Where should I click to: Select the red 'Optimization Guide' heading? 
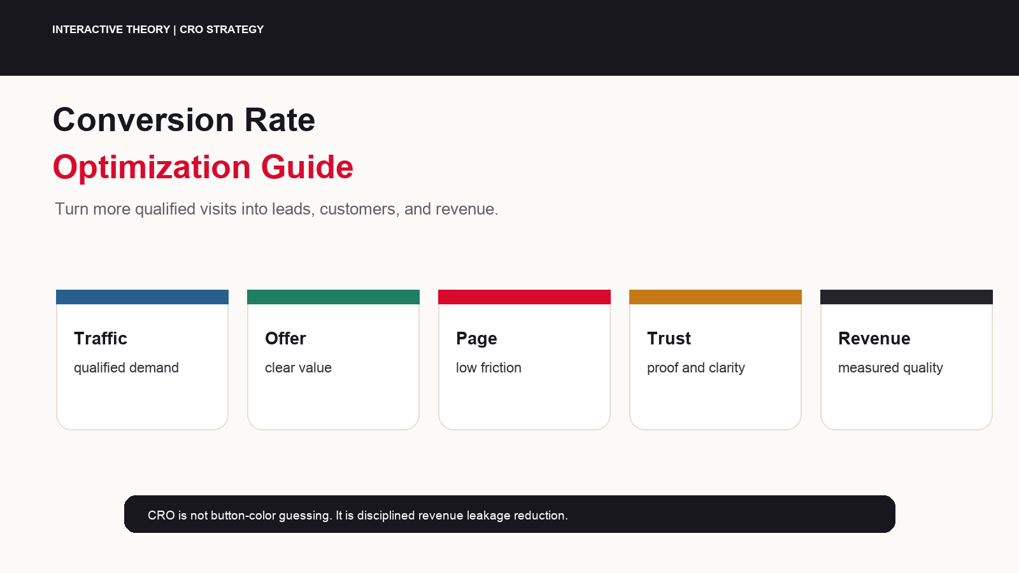[203, 167]
